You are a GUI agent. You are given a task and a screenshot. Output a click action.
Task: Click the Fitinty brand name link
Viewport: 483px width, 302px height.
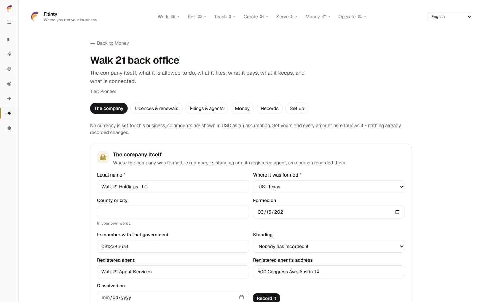tap(50, 14)
